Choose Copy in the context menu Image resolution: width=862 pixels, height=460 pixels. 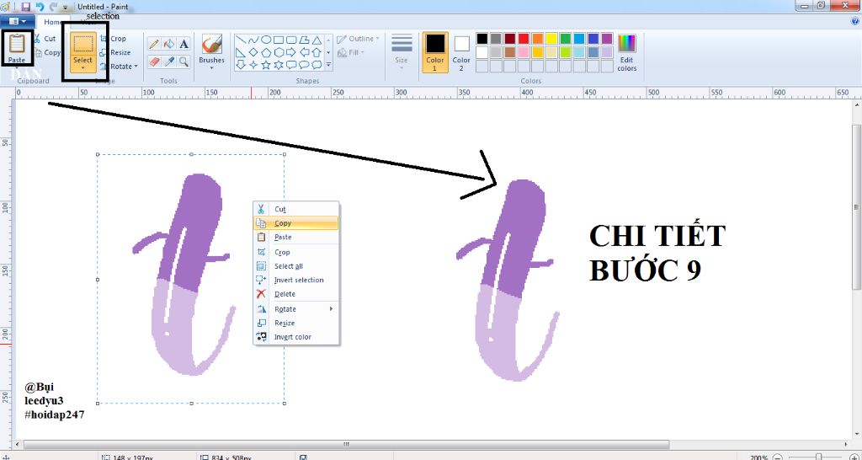click(295, 223)
